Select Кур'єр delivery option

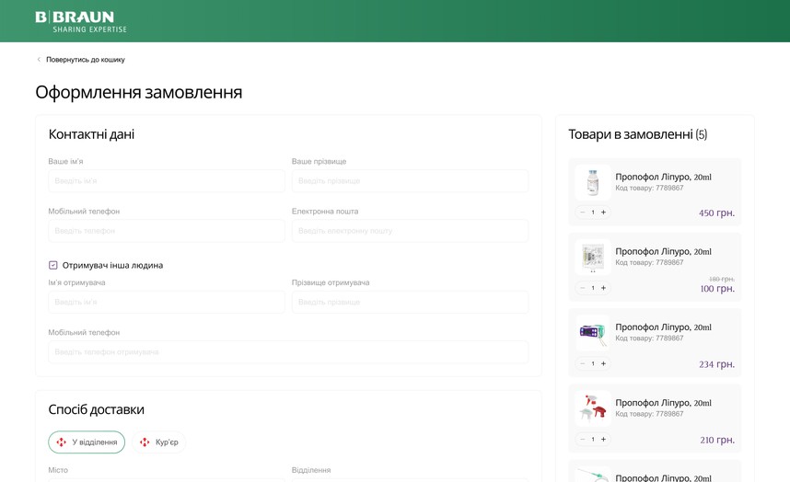pos(158,442)
